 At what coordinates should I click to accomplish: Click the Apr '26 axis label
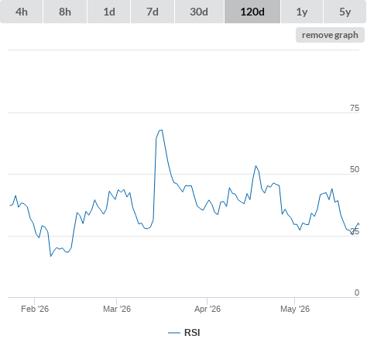pyautogui.click(x=208, y=309)
